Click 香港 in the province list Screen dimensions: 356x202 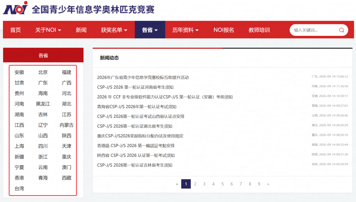[19, 178]
